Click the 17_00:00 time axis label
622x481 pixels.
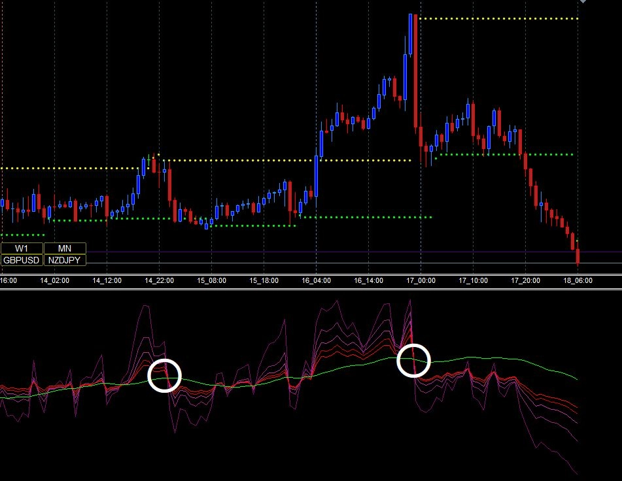(x=421, y=280)
